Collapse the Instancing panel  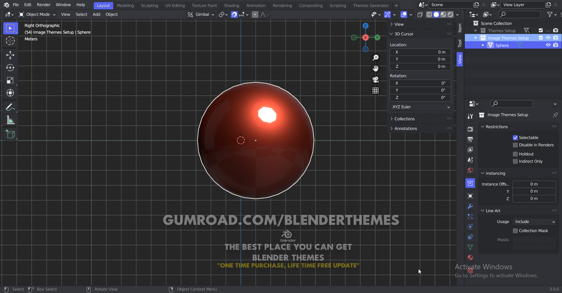[483, 173]
